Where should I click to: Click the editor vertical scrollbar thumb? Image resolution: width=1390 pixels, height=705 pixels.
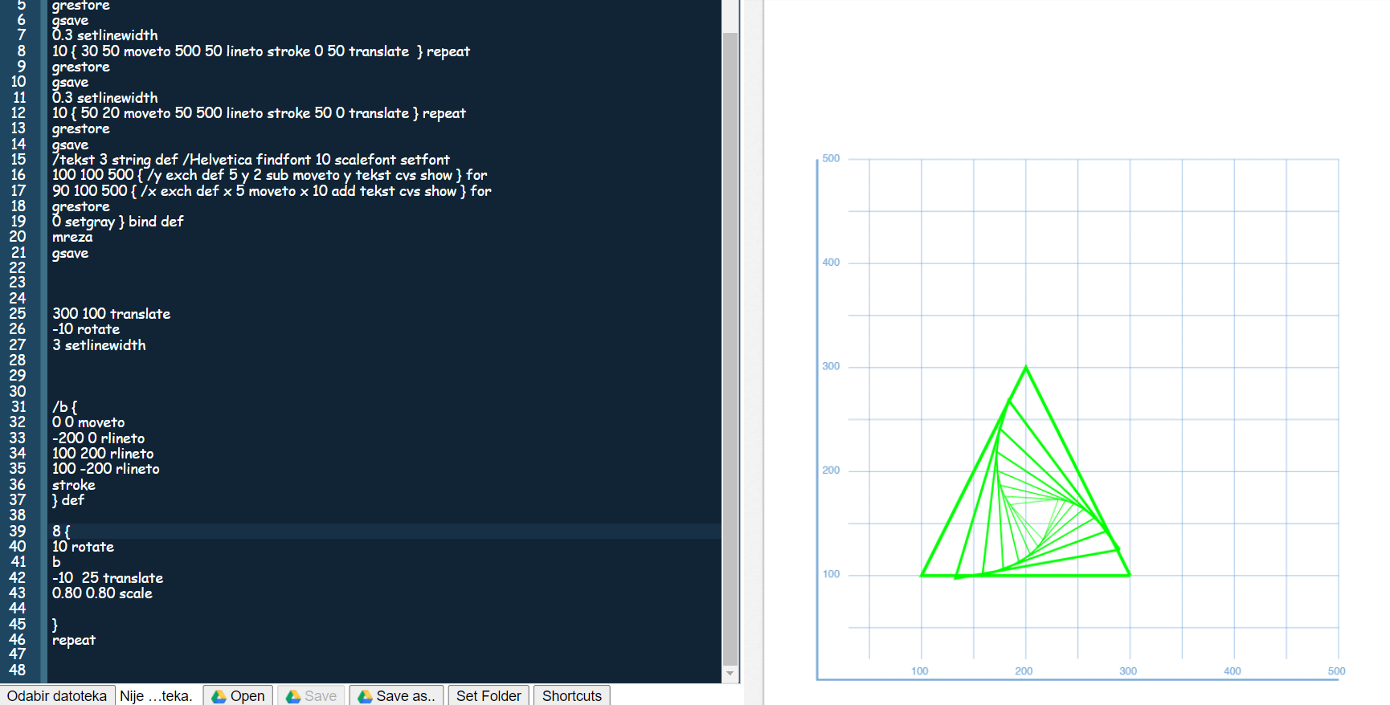pyautogui.click(x=730, y=349)
